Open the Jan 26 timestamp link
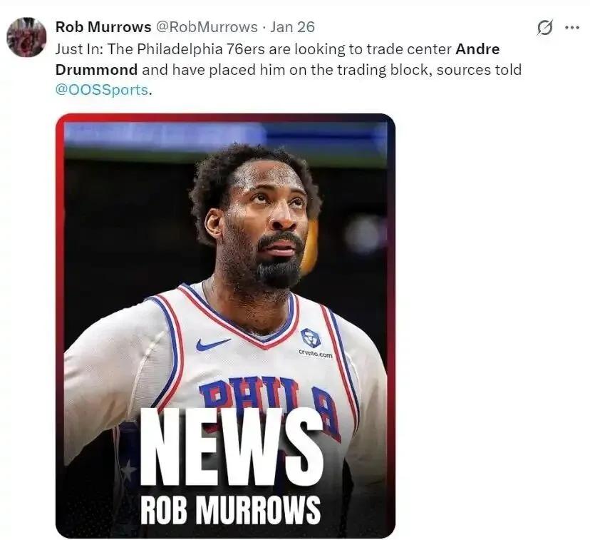The height and width of the screenshot is (540, 590). [x=292, y=26]
